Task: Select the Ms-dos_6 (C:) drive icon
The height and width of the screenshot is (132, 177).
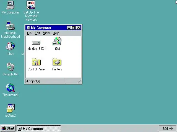Action: 36,43
